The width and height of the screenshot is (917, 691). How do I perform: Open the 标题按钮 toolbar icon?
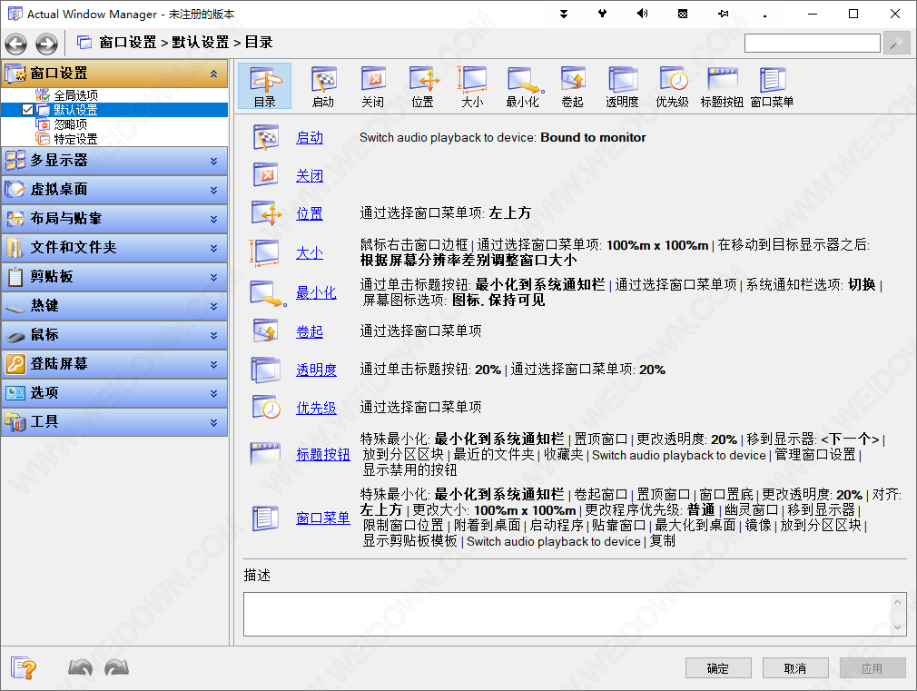pyautogui.click(x=722, y=86)
